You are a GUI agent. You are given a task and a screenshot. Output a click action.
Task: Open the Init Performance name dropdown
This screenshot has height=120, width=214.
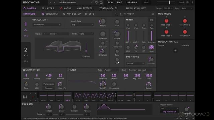[76, 2]
